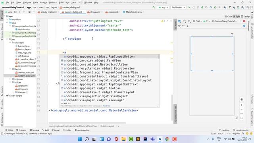
Task: Start debugging with the green bug icon
Action: click(x=202, y=7)
